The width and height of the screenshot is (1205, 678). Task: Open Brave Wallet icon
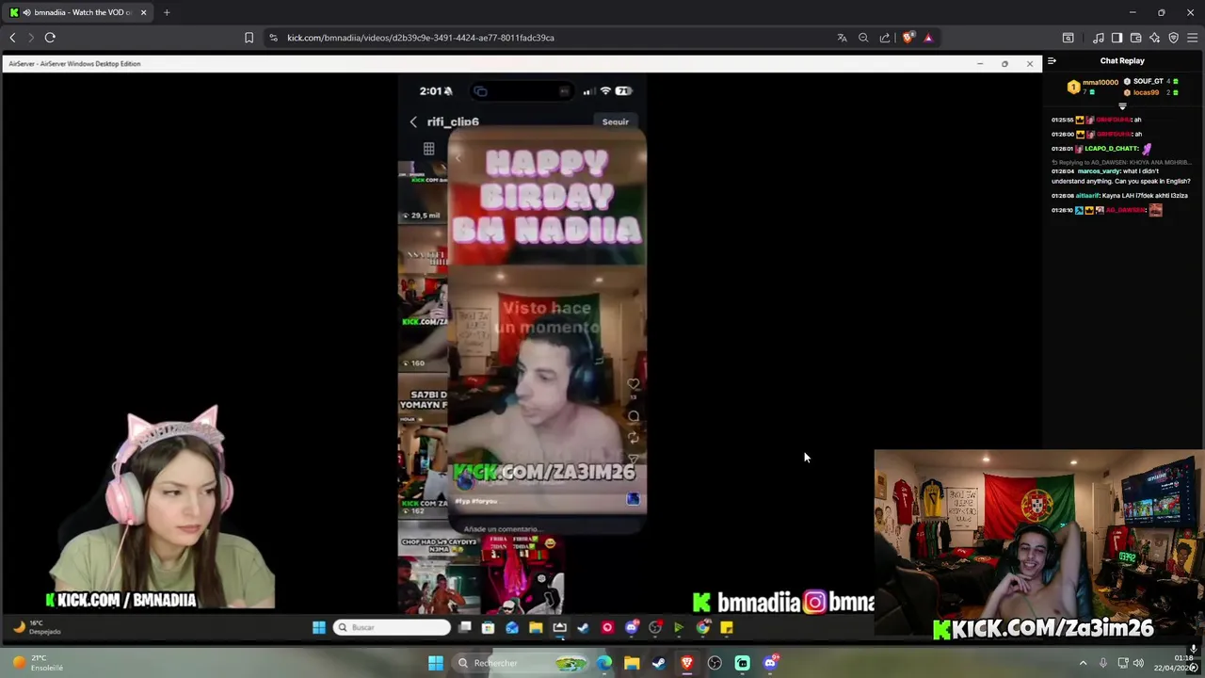pyautogui.click(x=1135, y=38)
